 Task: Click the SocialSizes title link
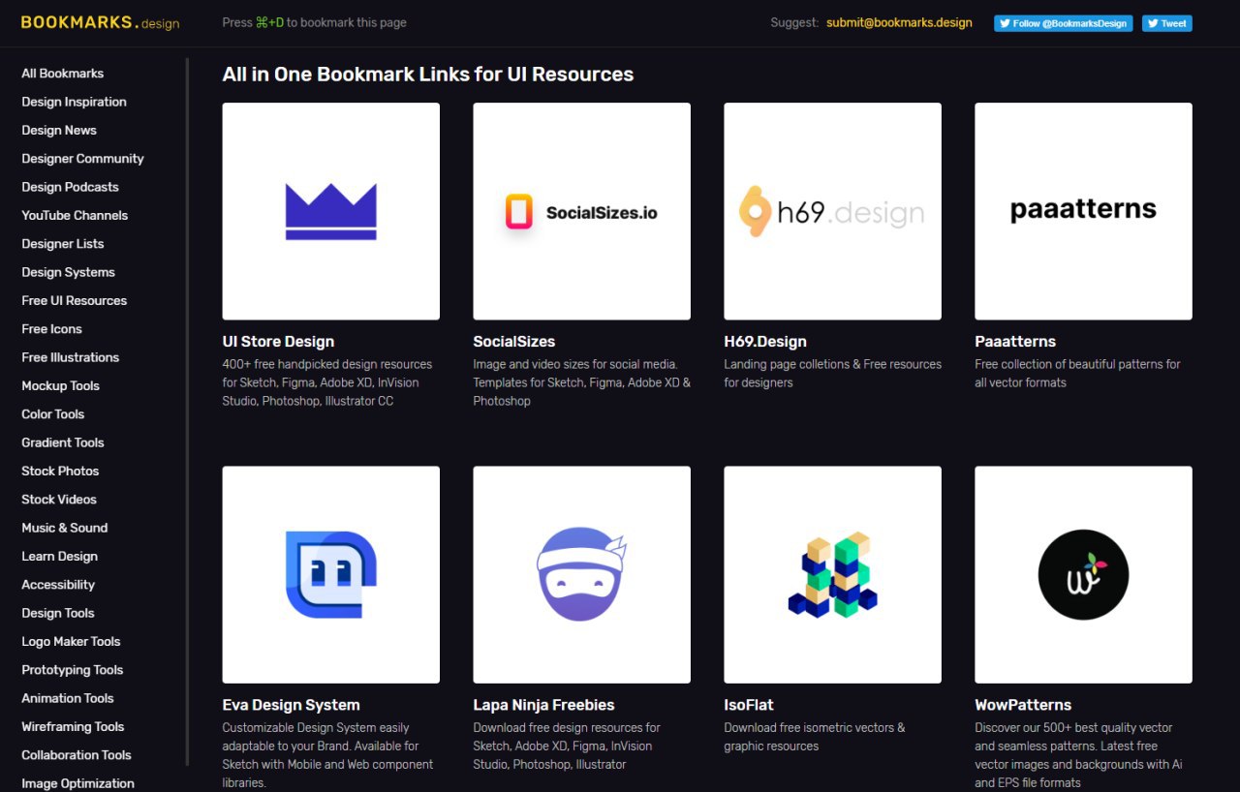513,341
